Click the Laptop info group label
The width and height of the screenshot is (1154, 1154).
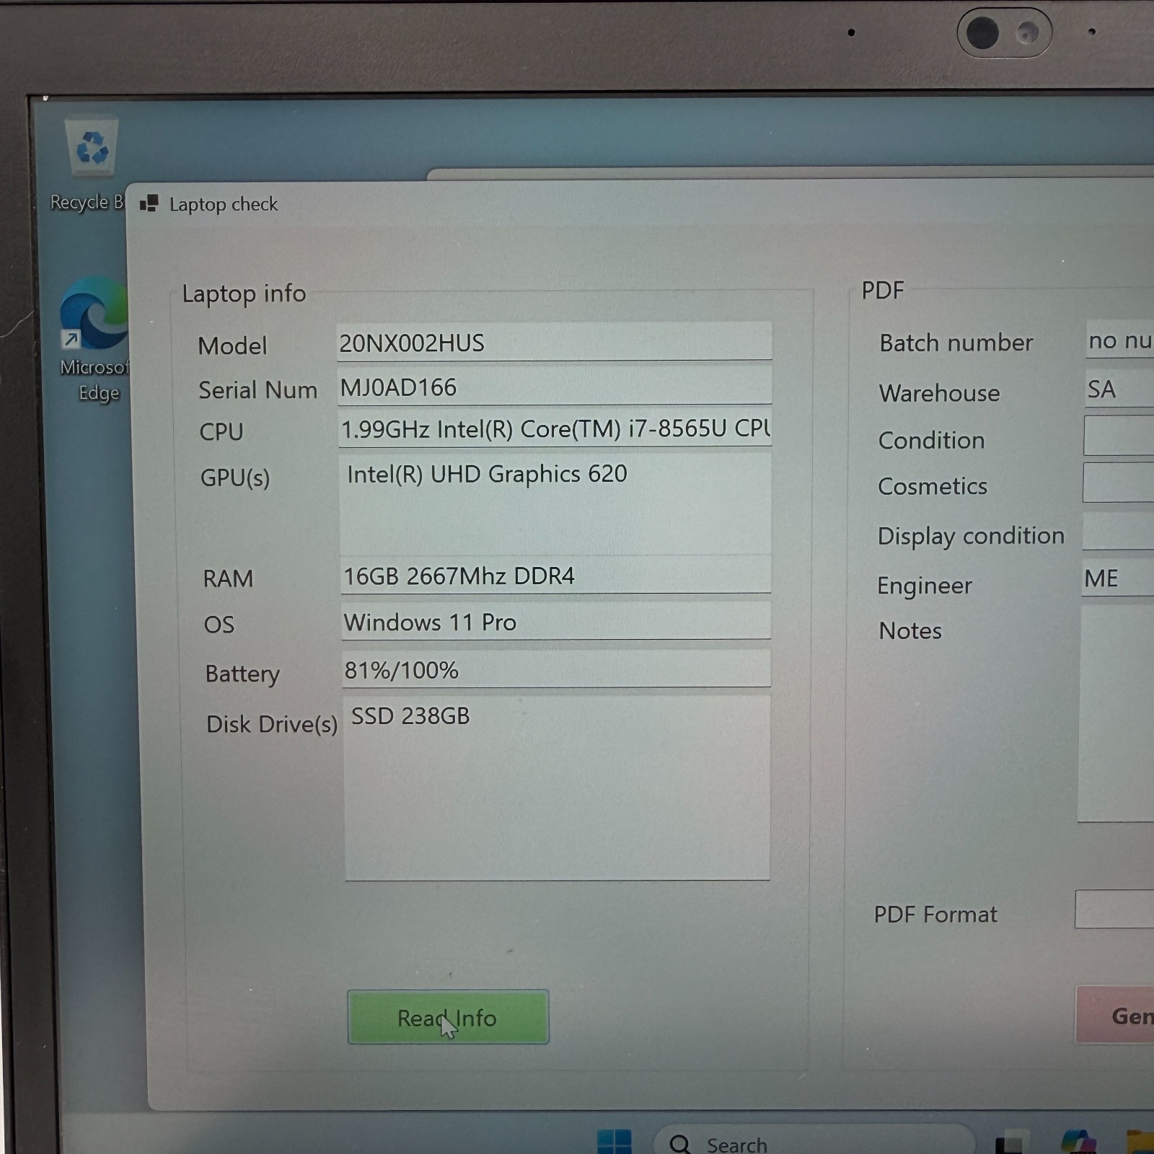244,294
